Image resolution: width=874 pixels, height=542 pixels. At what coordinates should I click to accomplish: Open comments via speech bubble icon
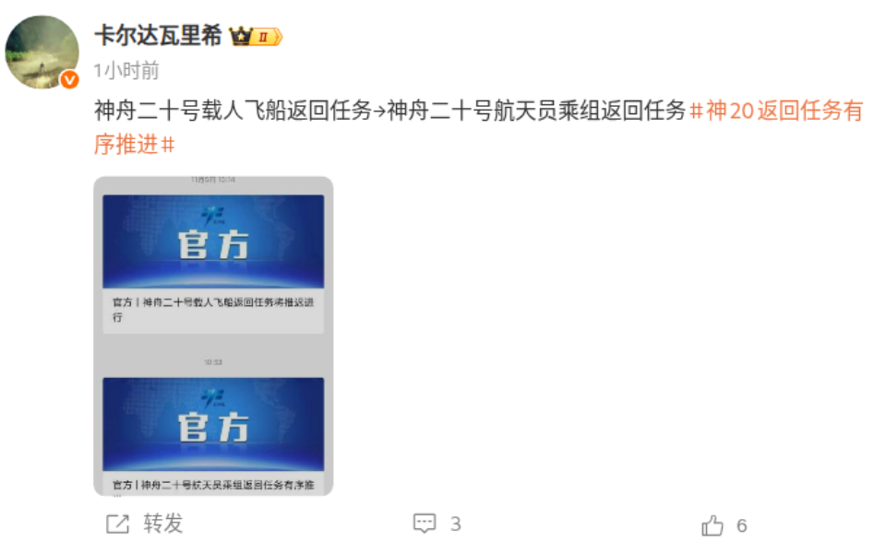[x=425, y=523]
